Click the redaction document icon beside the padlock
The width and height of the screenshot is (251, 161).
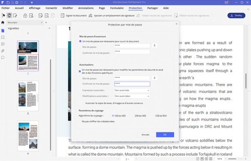[31, 15]
